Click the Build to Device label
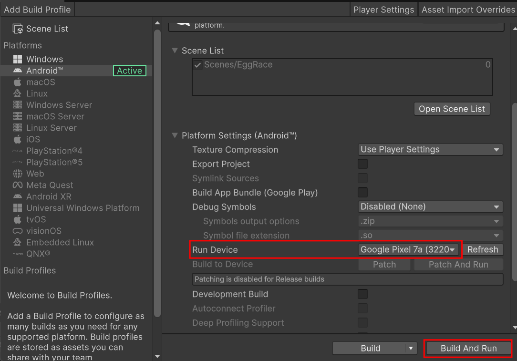Image resolution: width=517 pixels, height=361 pixels. (x=223, y=264)
